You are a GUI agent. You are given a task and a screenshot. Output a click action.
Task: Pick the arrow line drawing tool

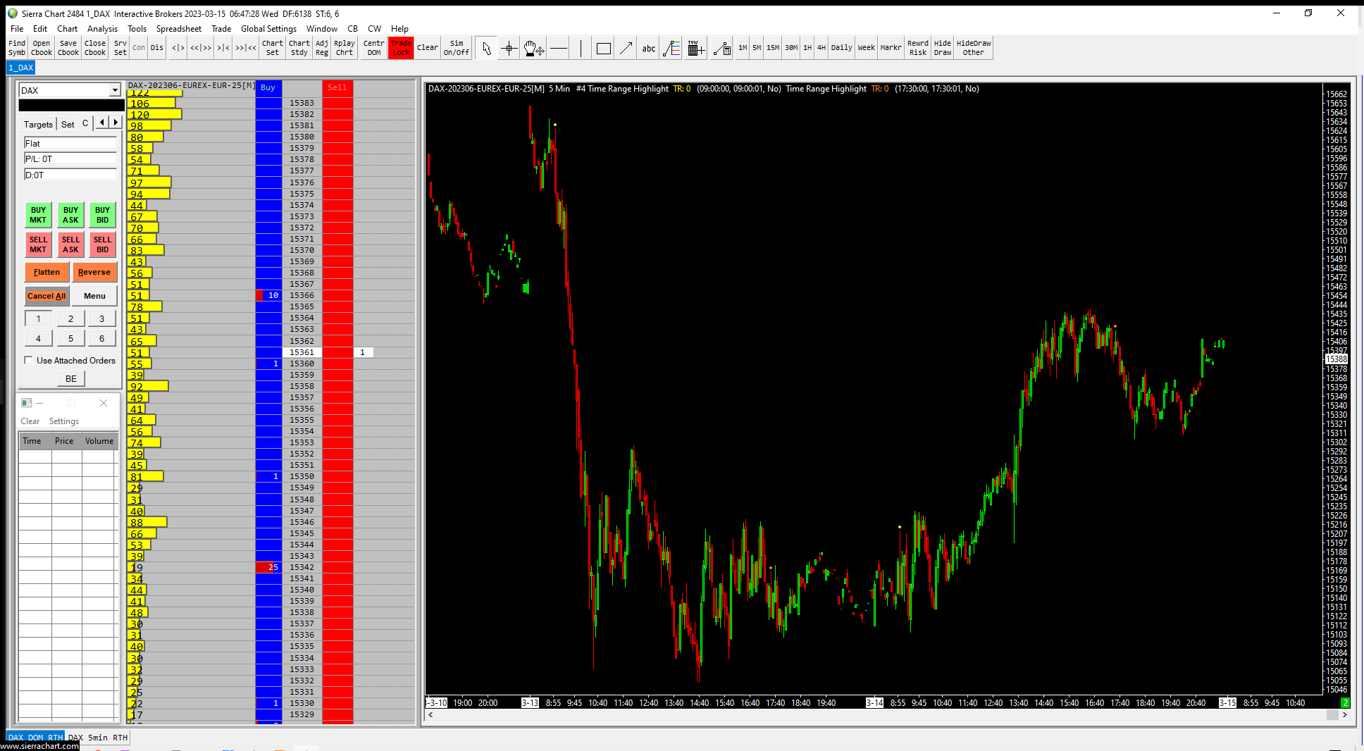coord(626,48)
